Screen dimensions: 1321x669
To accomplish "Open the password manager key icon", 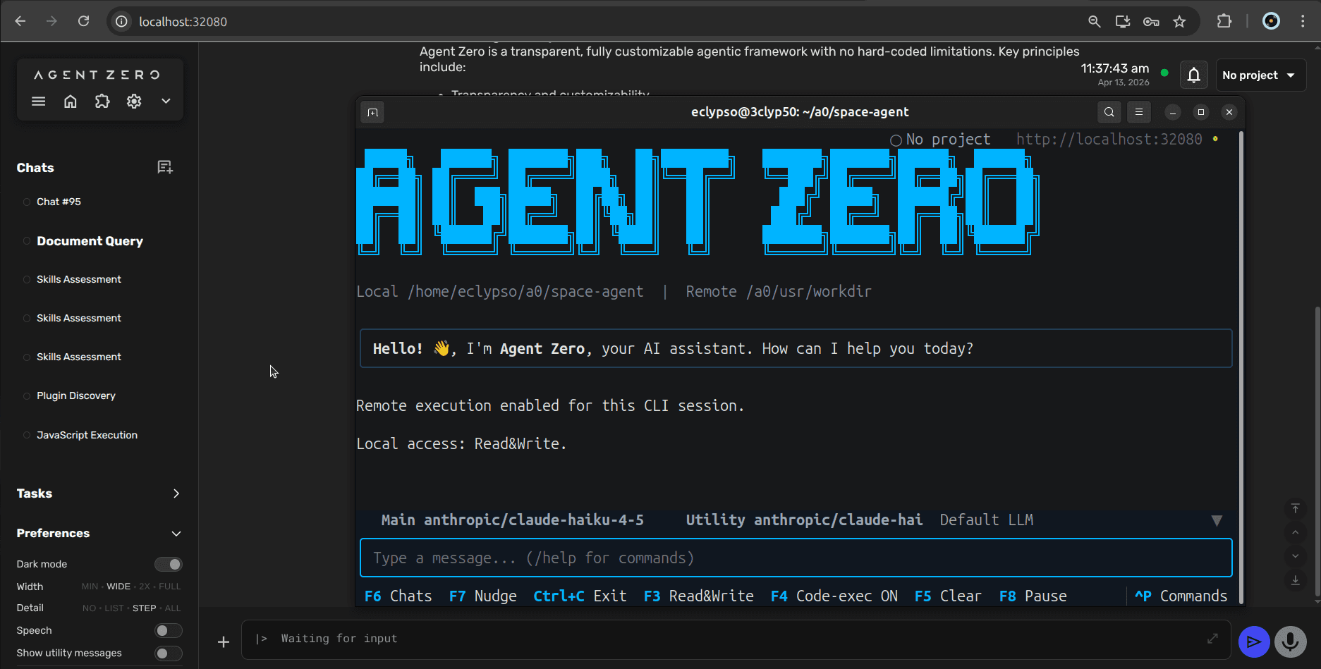I will coord(1151,21).
